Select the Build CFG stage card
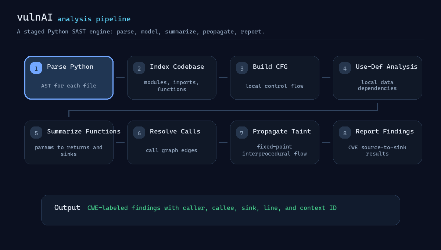441x250 pixels. 275,78
